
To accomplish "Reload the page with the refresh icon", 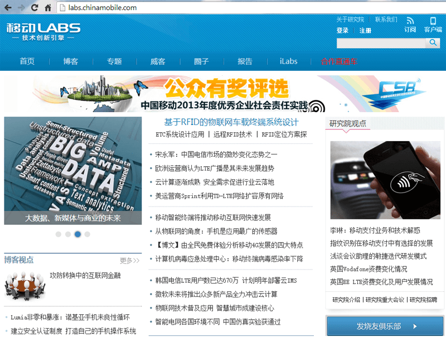I will (35, 8).
